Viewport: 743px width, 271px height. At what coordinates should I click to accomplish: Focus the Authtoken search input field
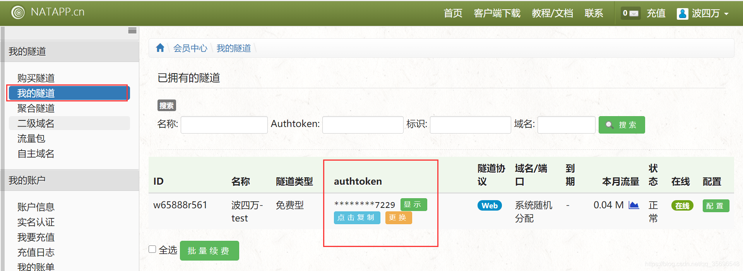tap(363, 125)
